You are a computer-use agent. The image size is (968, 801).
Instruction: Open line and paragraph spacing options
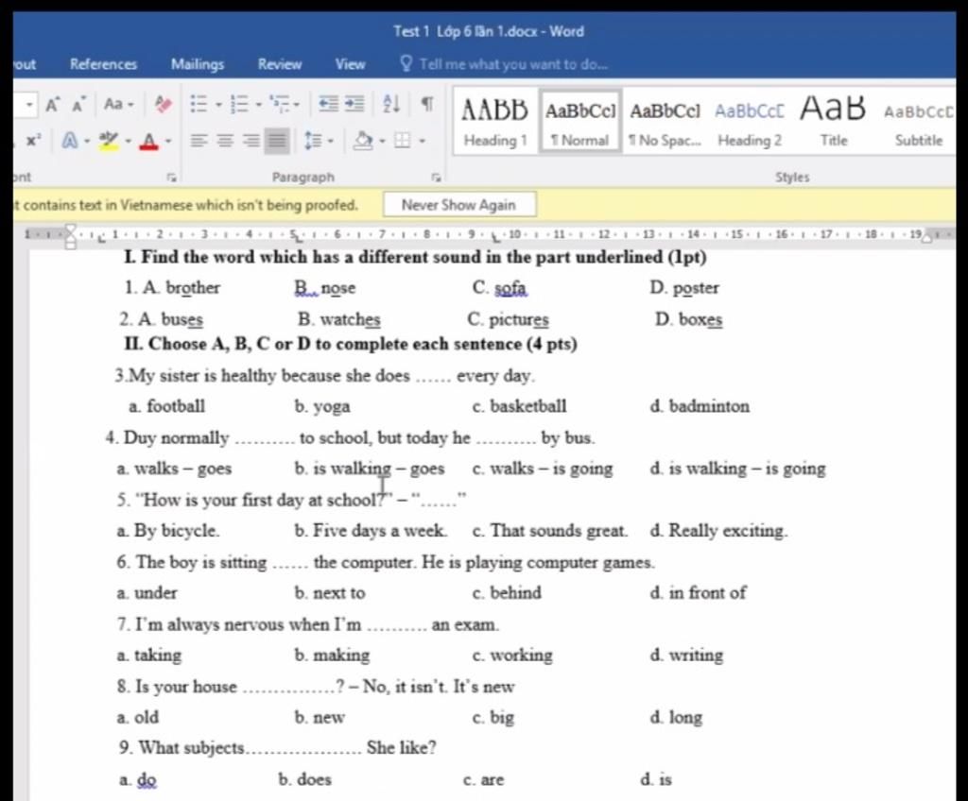[x=318, y=141]
